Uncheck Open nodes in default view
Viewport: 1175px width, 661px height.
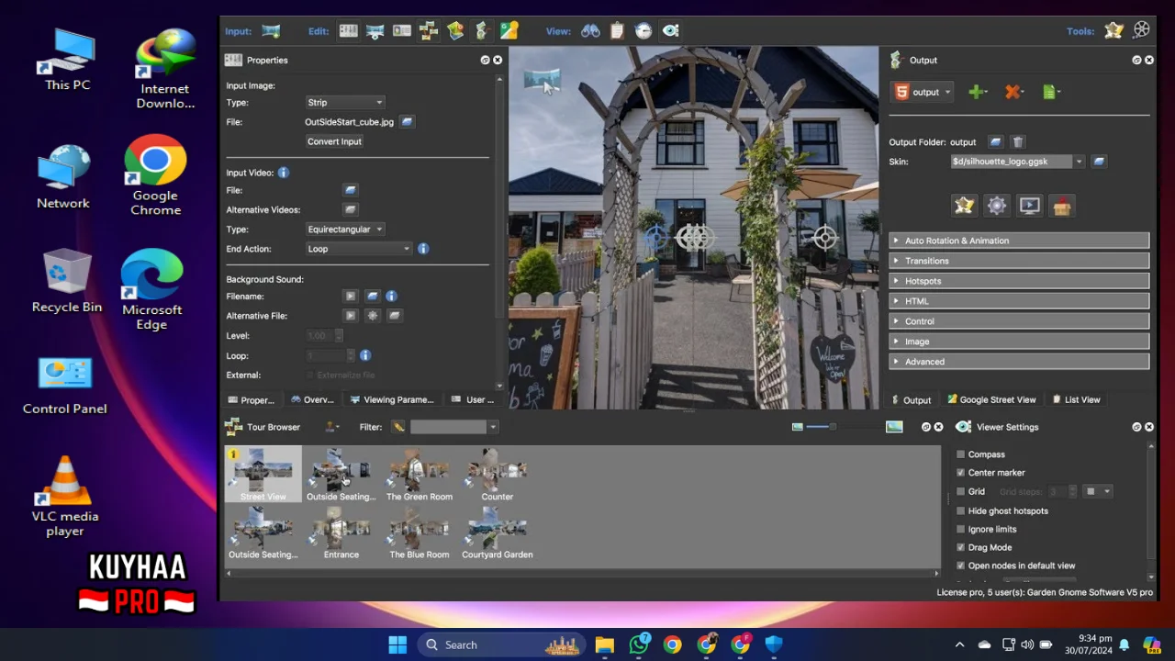961,566
